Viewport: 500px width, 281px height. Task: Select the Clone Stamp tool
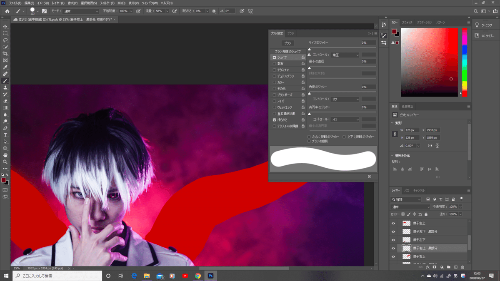coord(5,87)
